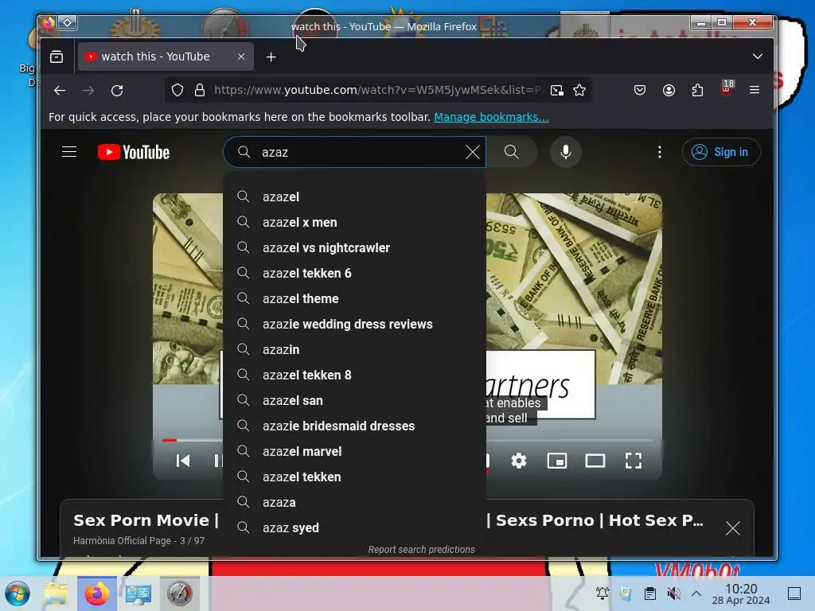Viewport: 815px width, 611px height.
Task: Search with your voice microphone
Action: [x=566, y=152]
